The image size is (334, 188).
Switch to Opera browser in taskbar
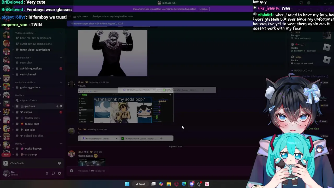pos(176,184)
